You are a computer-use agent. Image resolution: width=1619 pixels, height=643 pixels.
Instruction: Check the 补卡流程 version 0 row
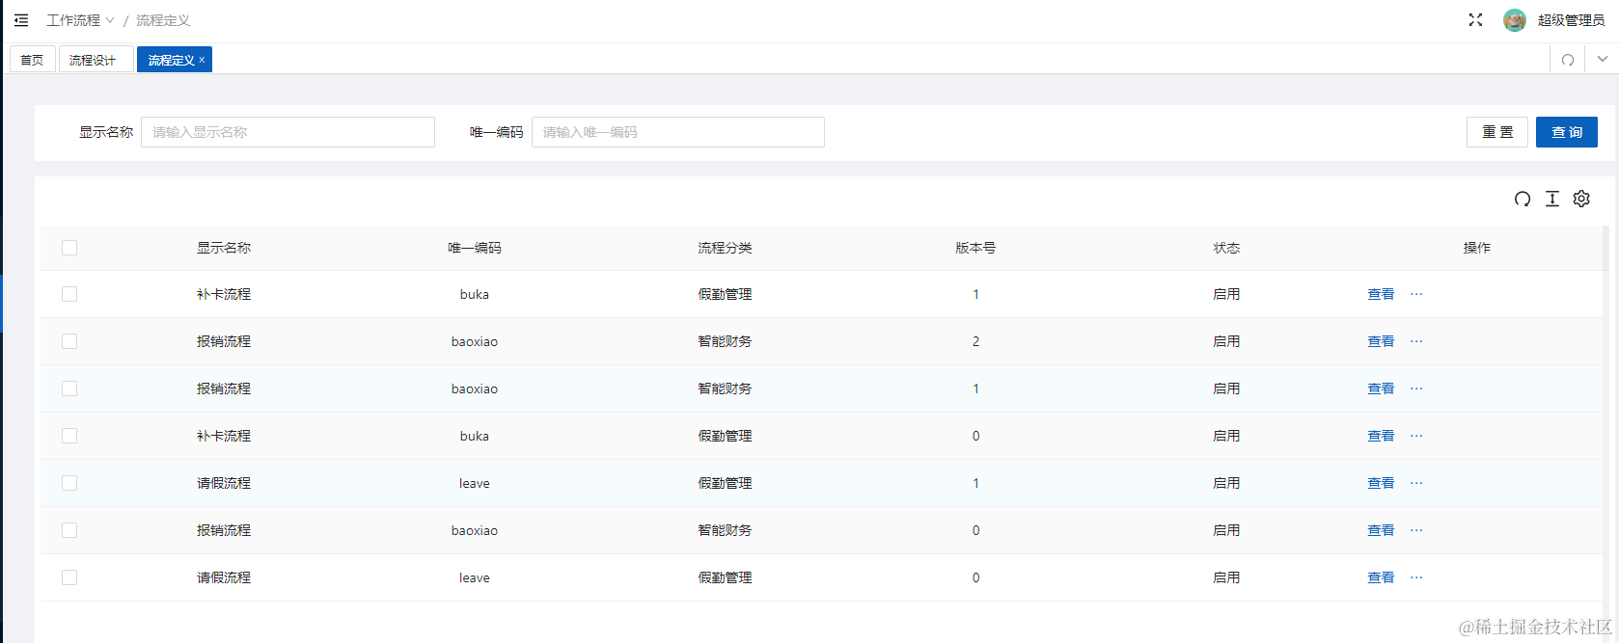[69, 436]
